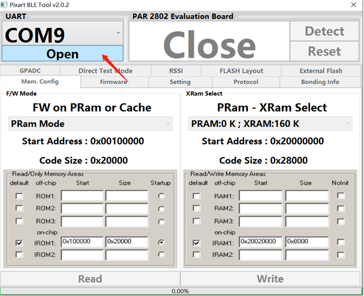Select the ROM3 Startup radio button
The height and width of the screenshot is (296, 364).
click(x=161, y=222)
